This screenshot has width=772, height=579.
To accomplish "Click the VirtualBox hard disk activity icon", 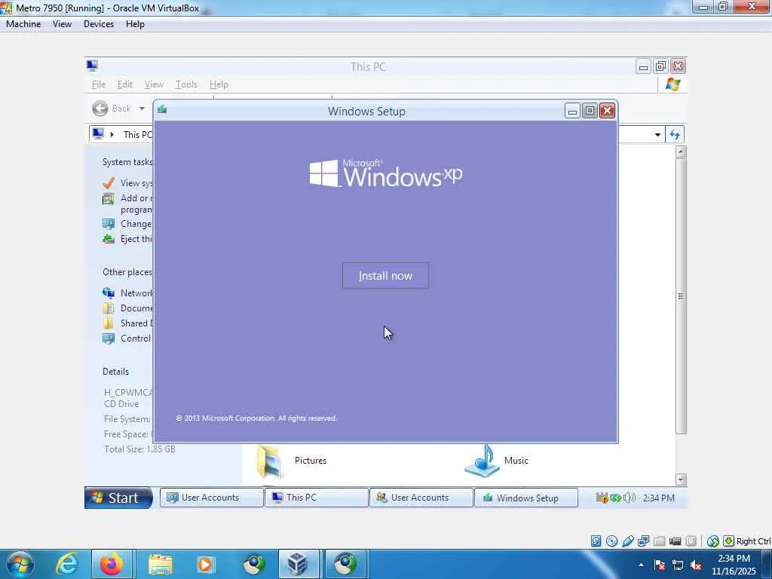I will (x=596, y=541).
